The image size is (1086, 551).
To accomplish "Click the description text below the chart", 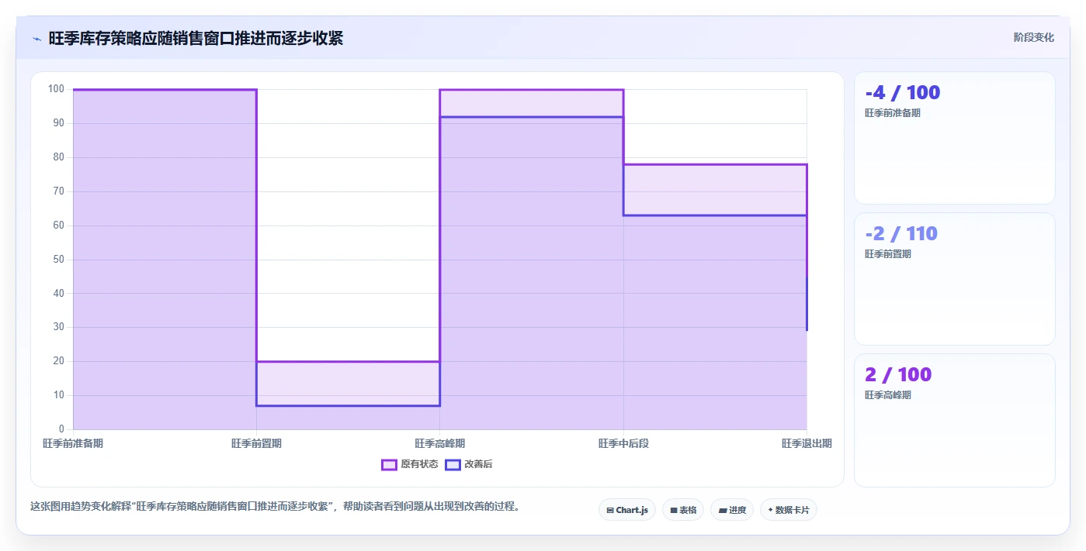I will pos(275,507).
